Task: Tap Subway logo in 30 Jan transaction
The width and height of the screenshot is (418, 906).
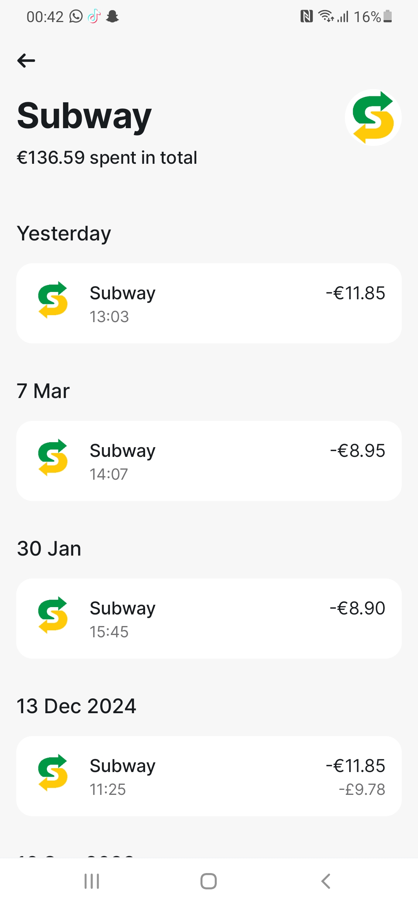Action: (x=53, y=615)
